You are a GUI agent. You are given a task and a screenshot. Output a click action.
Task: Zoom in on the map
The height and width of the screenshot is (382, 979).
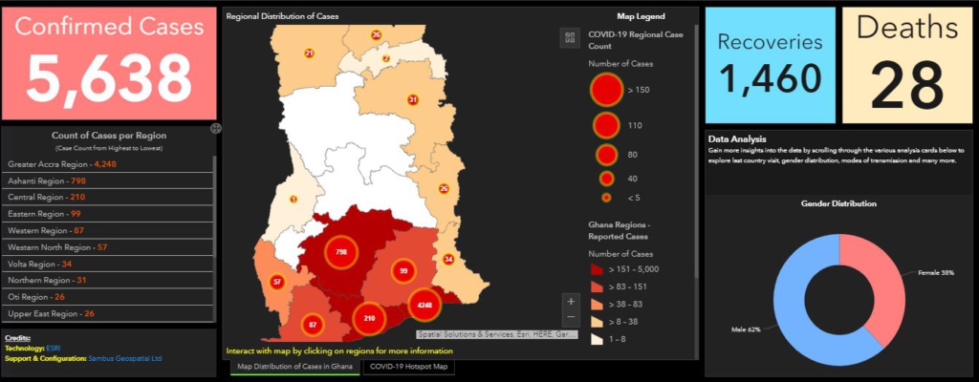click(571, 301)
